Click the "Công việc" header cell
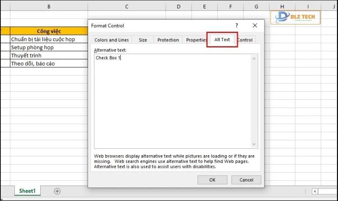Viewport: 338px width, 201px height. click(x=49, y=31)
